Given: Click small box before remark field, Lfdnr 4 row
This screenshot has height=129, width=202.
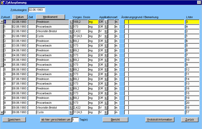Looking at the screenshot, I should pos(126,27).
